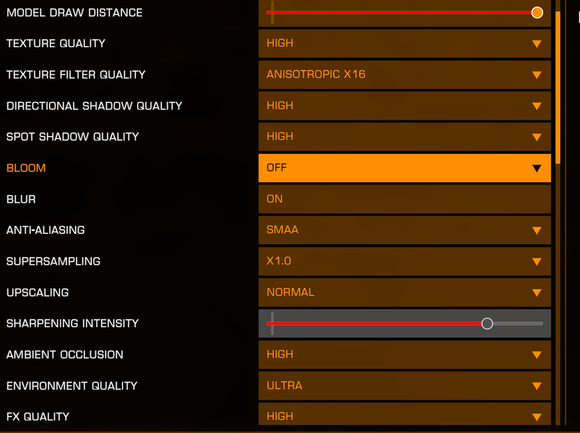This screenshot has width=580, height=433.
Task: Click the Model Draw Distance slider handle
Action: click(x=537, y=12)
